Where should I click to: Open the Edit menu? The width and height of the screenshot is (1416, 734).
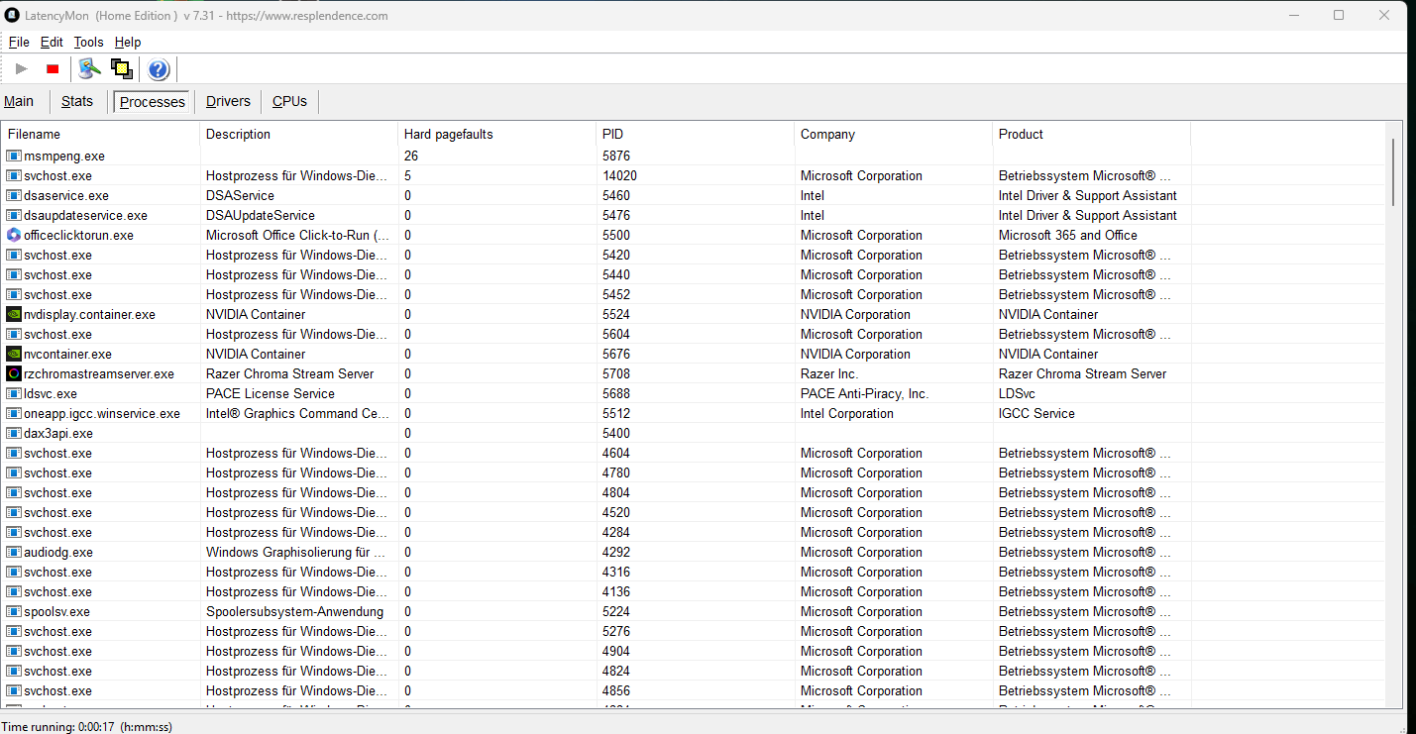tap(52, 42)
